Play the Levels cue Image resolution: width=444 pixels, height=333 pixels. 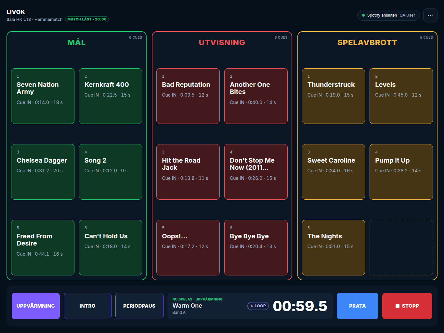(x=401, y=96)
